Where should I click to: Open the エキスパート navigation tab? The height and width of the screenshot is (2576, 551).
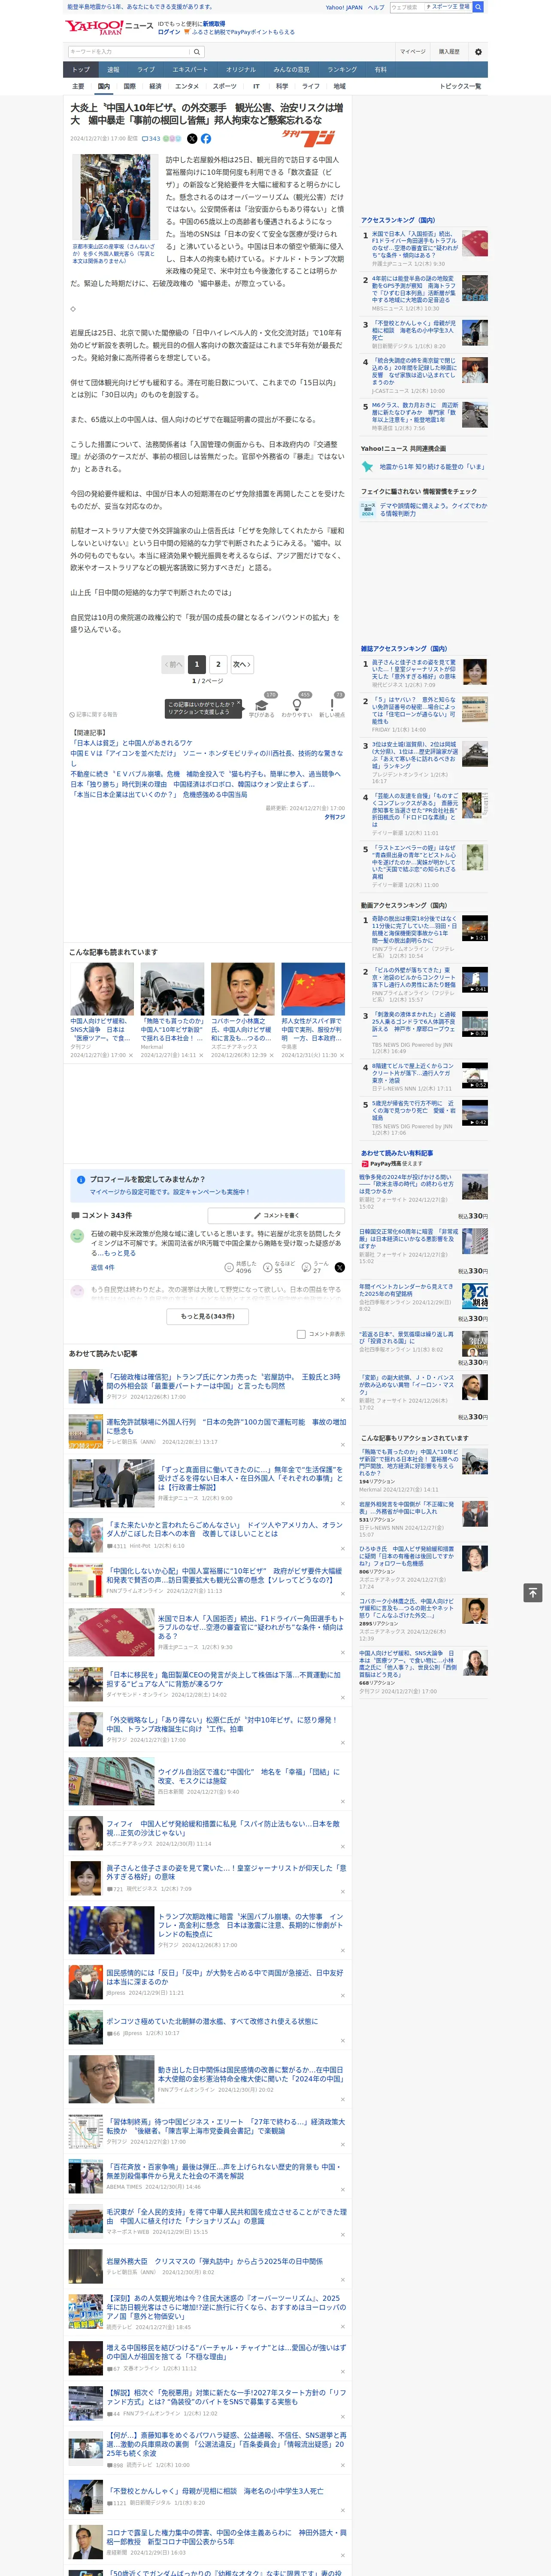click(x=190, y=70)
